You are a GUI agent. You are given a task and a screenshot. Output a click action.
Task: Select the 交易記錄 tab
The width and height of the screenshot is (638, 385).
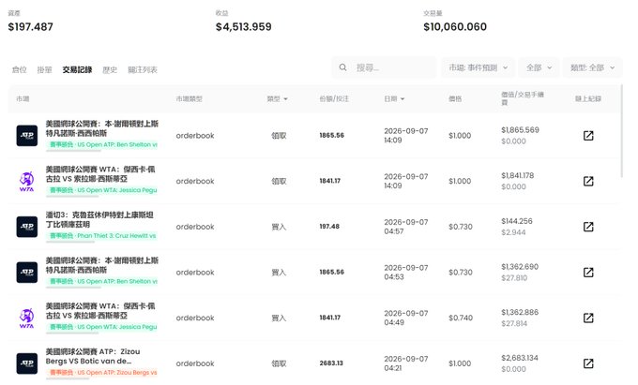(x=77, y=70)
